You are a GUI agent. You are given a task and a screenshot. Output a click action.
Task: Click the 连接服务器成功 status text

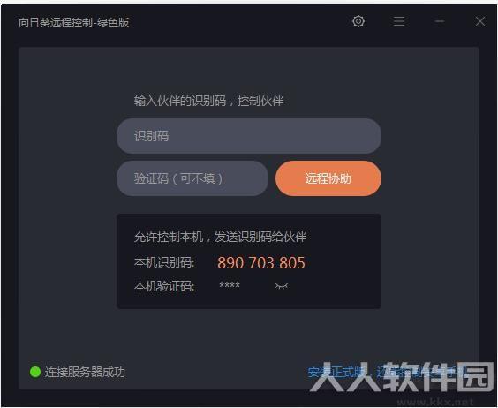tap(85, 372)
